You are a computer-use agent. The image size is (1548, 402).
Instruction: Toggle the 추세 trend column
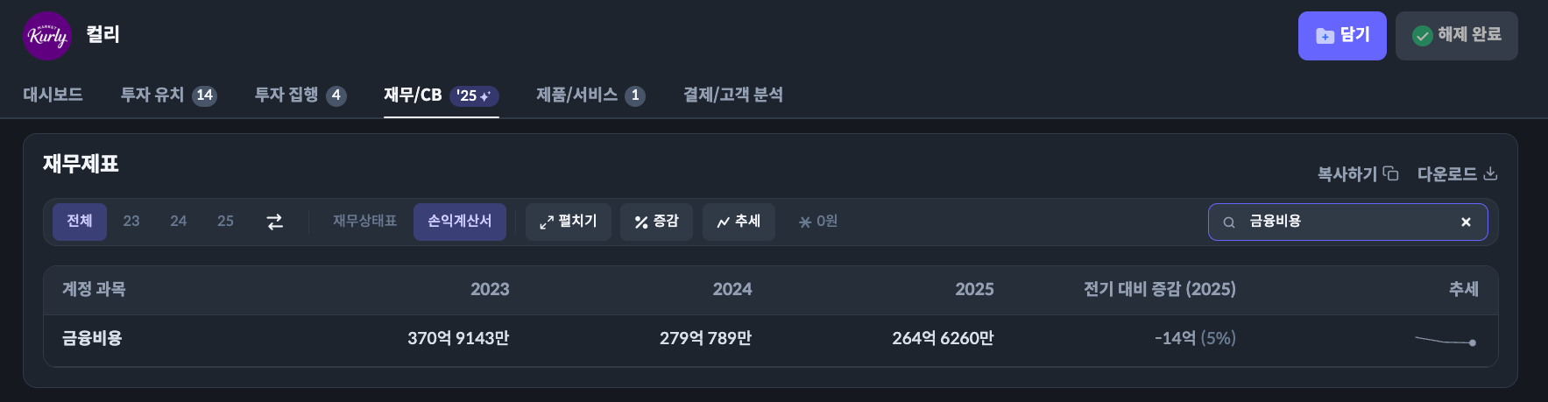(738, 222)
